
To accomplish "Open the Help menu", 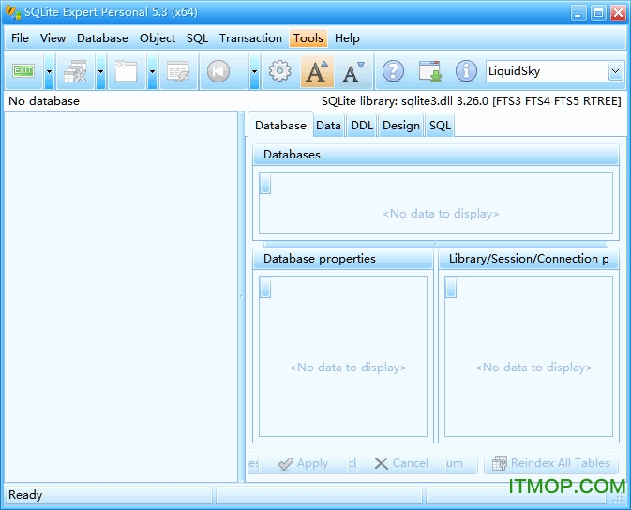I will coord(347,38).
